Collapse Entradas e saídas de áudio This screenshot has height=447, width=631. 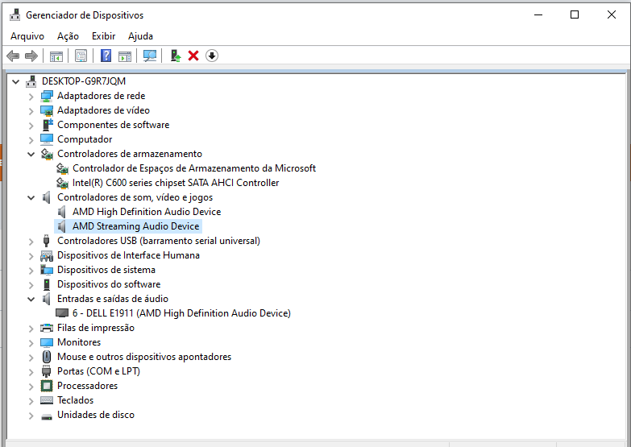click(x=31, y=299)
